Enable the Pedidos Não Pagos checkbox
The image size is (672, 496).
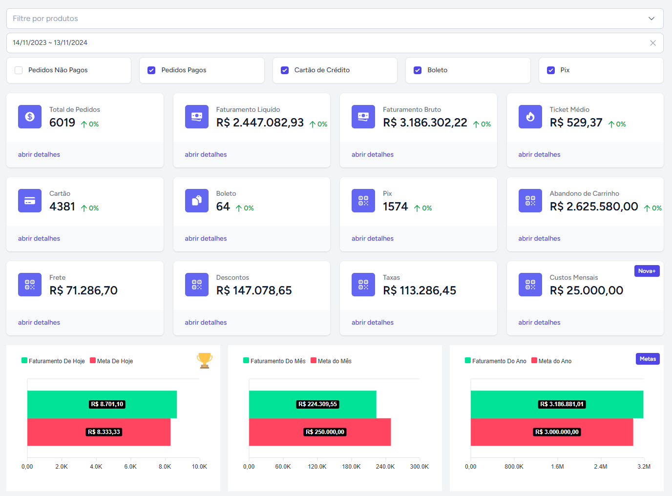coord(19,70)
